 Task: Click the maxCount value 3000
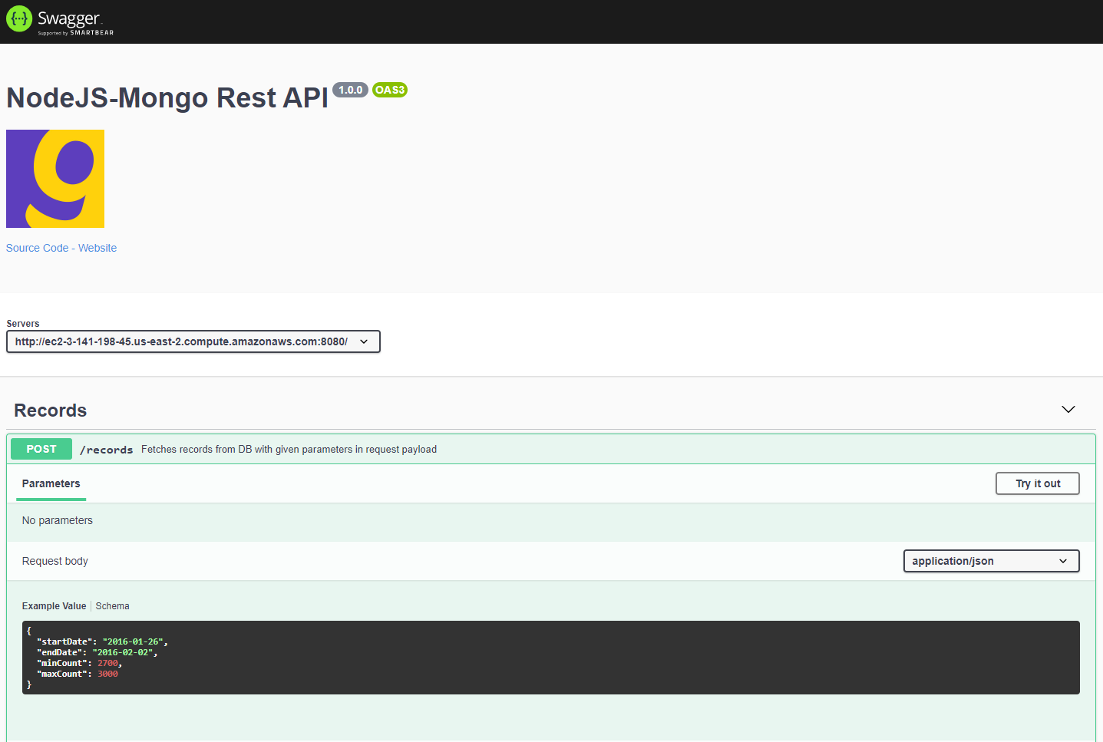click(108, 674)
